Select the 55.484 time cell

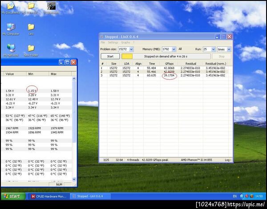click(151, 68)
